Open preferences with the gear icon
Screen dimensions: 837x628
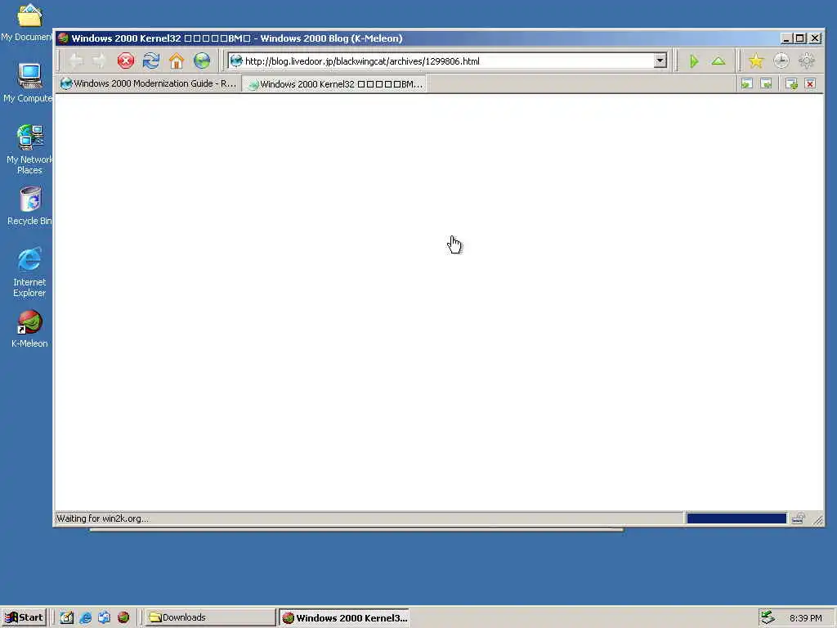(x=807, y=61)
